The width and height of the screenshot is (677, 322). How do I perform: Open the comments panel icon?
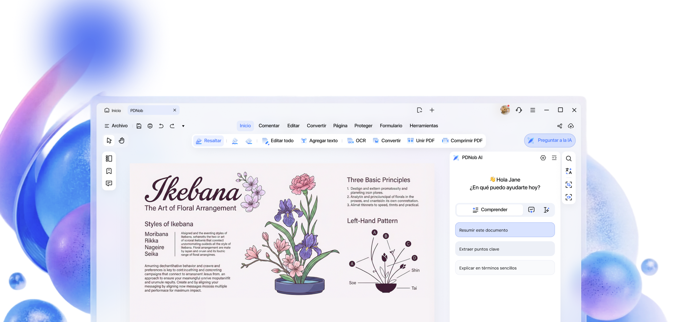click(109, 183)
